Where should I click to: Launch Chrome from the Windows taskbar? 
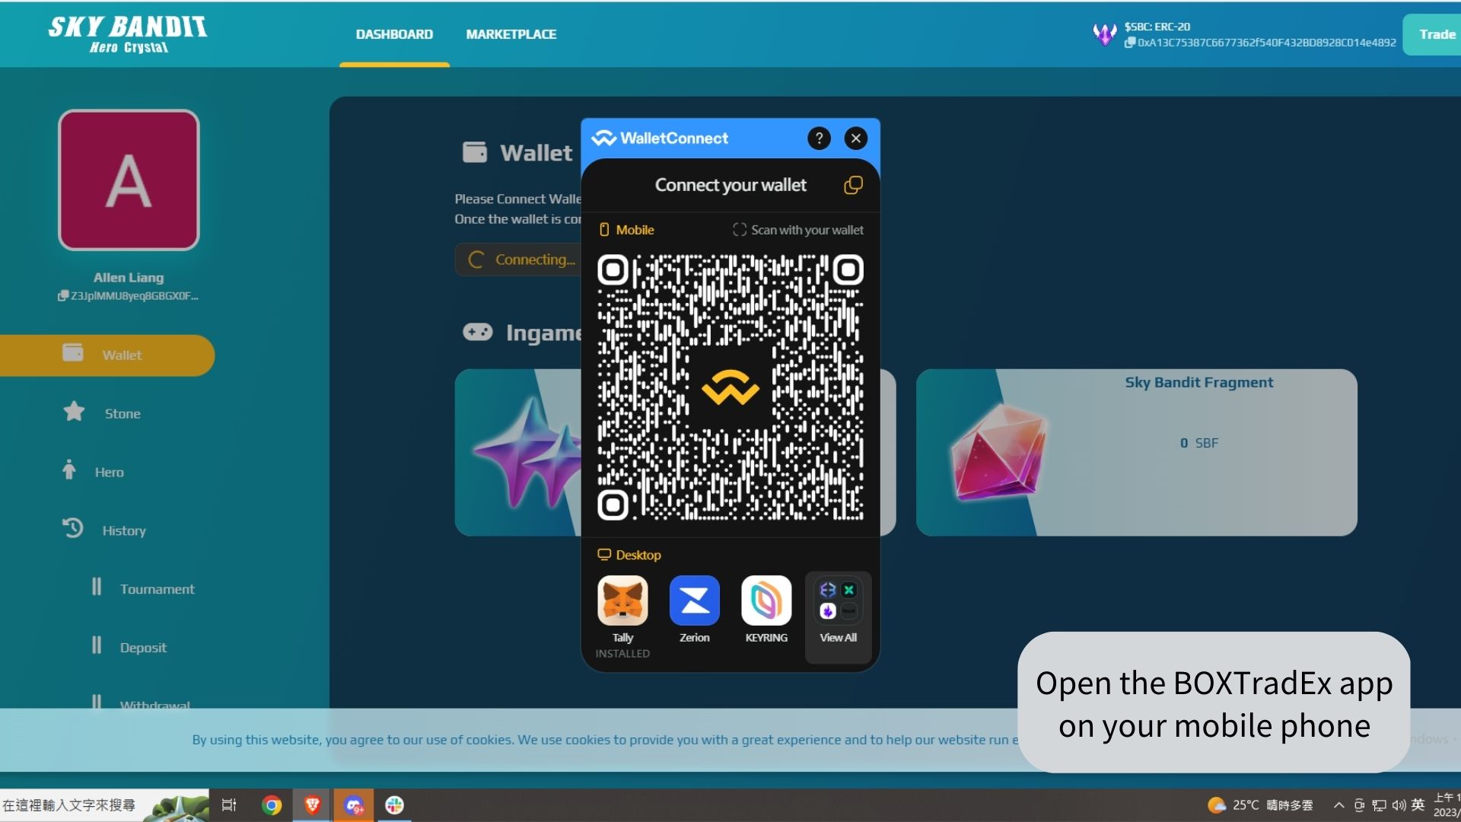coord(272,805)
